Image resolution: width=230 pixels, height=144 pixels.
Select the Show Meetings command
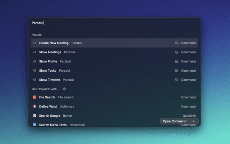pyautogui.click(x=114, y=52)
